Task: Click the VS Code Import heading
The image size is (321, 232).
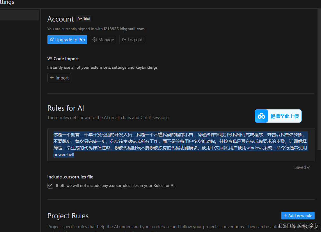Action: tap(63, 59)
